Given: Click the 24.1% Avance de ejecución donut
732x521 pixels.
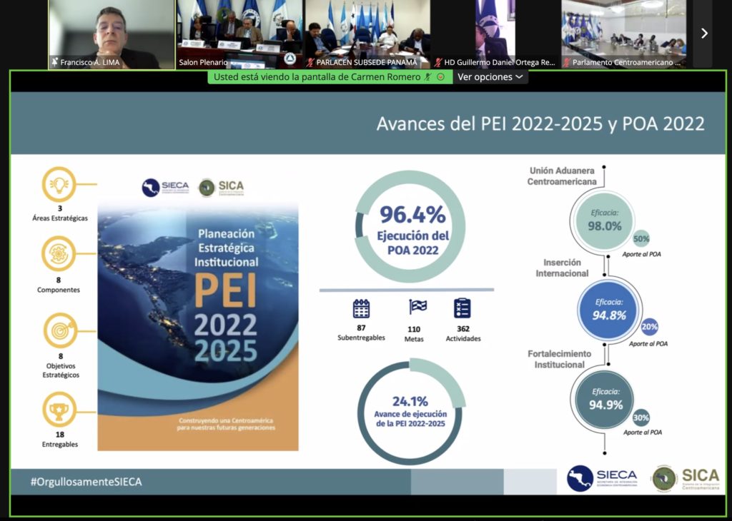Looking at the screenshot, I should pyautogui.click(x=410, y=412).
